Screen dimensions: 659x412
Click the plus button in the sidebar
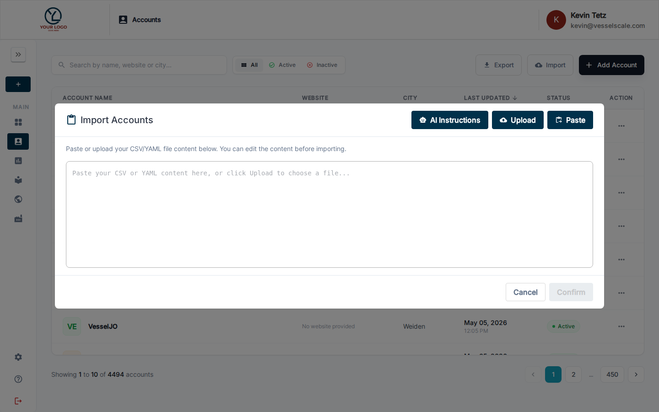[x=18, y=84]
